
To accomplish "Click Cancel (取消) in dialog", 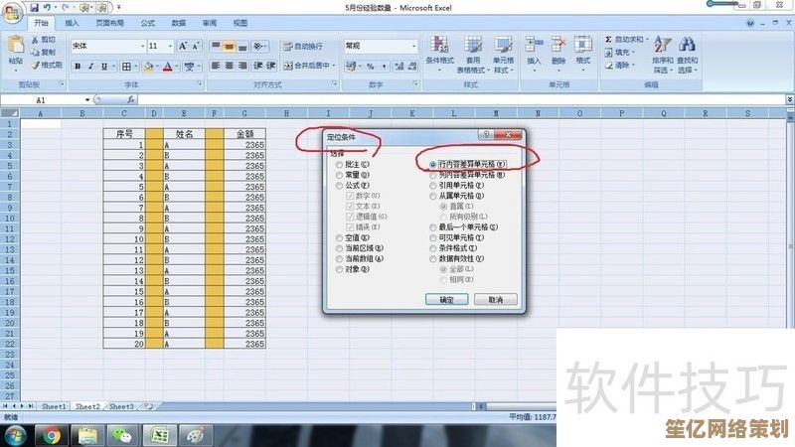I will [x=495, y=300].
